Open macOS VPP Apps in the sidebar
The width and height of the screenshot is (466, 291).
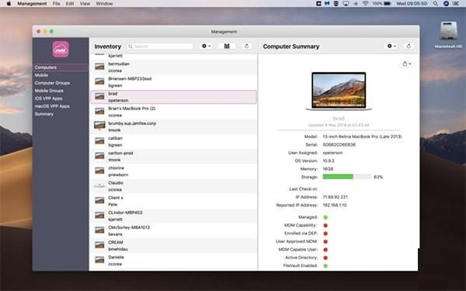[x=52, y=106]
